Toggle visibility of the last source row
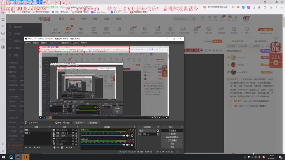The image size is (285, 160). [73, 144]
